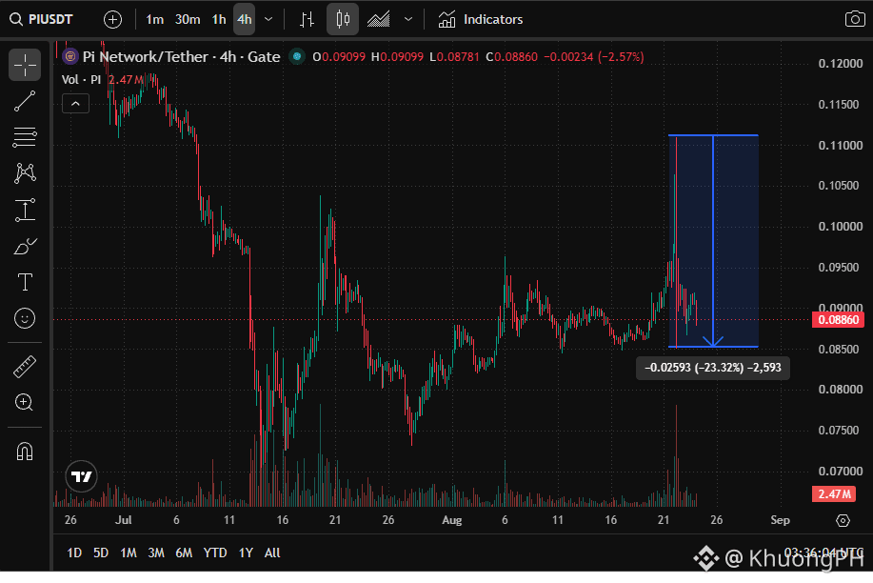The width and height of the screenshot is (873, 583).
Task: Click the closing price value C0.08860
Action: [x=511, y=57]
